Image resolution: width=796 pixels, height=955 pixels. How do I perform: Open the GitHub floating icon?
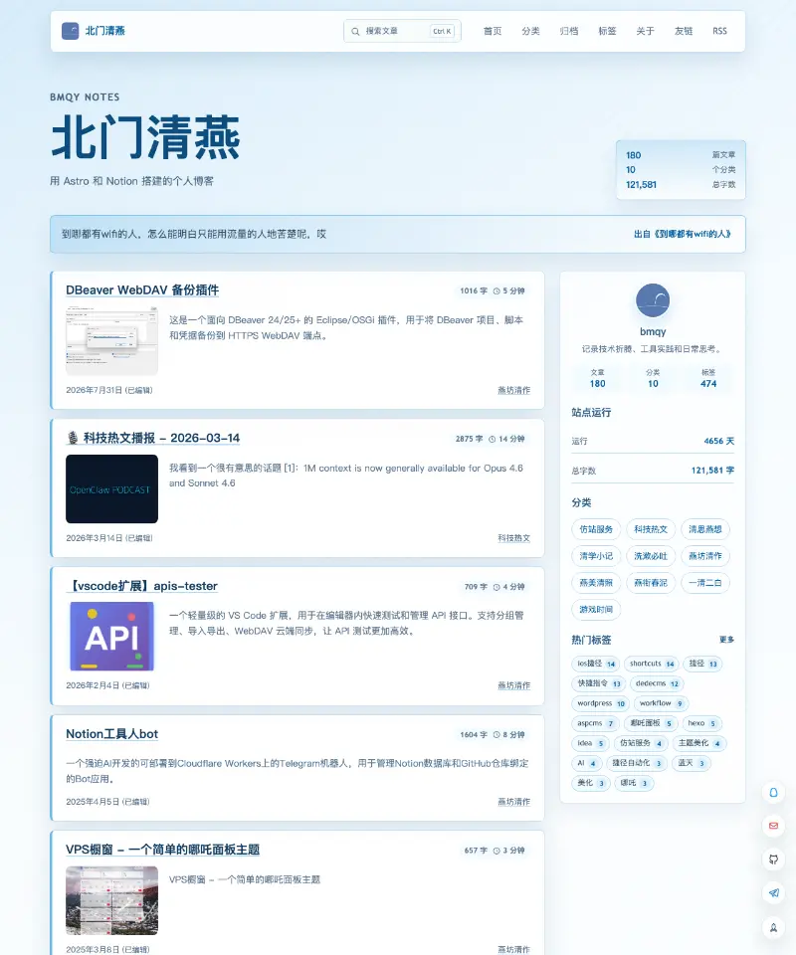tap(773, 859)
